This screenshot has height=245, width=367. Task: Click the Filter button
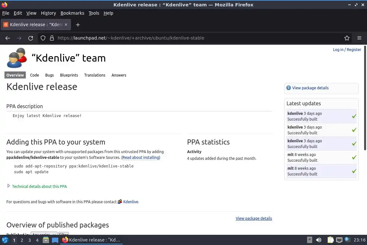63,234
